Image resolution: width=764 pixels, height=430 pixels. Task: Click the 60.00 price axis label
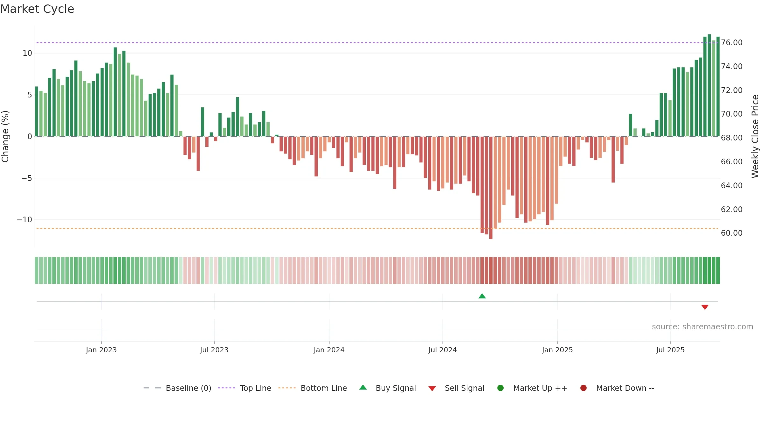[732, 233]
